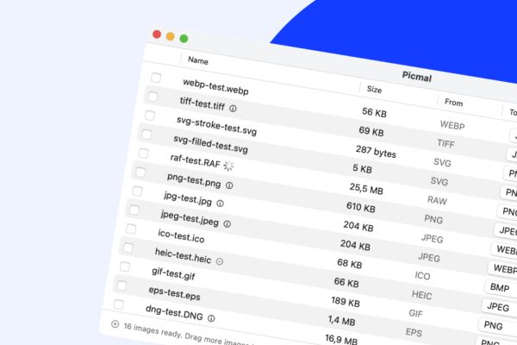The image size is (517, 345).
Task: Click the Picmal window title
Action: pyautogui.click(x=417, y=77)
